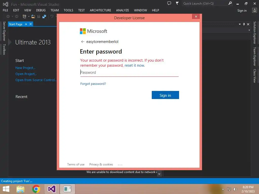This screenshot has height=194, width=259.
Task: Click the three dots more options in the dialog footer
Action: pyautogui.click(x=120, y=165)
